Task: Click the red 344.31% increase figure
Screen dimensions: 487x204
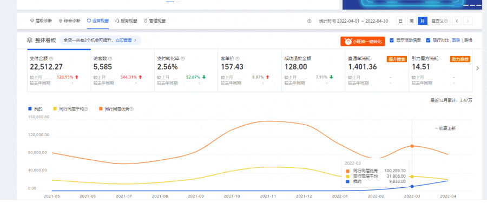Action: pyautogui.click(x=129, y=77)
